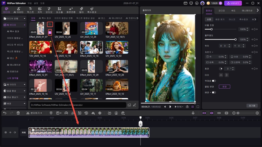Click the undo arrow in timeline toolbar
262x147 pixels.
coord(5,113)
